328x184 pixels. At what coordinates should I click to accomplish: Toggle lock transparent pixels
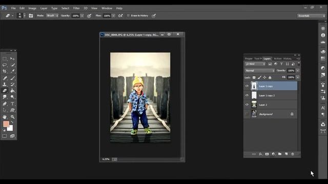coord(254,77)
